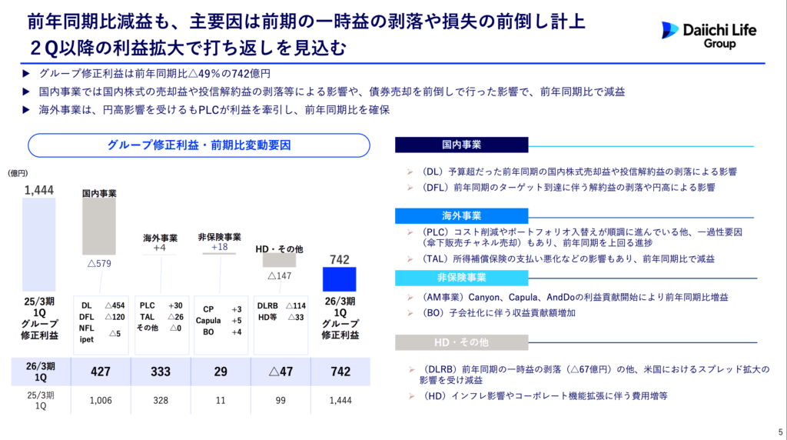Select the 非保険事業 cyan section header
Viewport: 787px width, 440px height.
coord(461,277)
